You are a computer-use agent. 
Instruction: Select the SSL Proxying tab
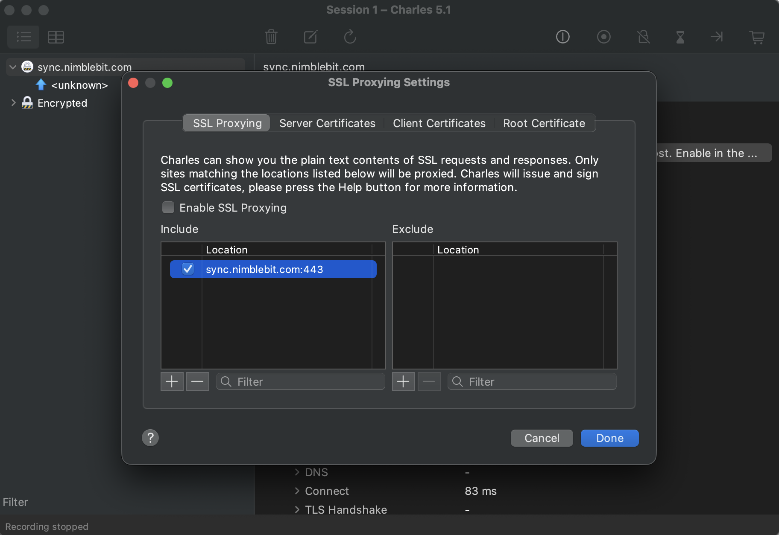(x=227, y=123)
